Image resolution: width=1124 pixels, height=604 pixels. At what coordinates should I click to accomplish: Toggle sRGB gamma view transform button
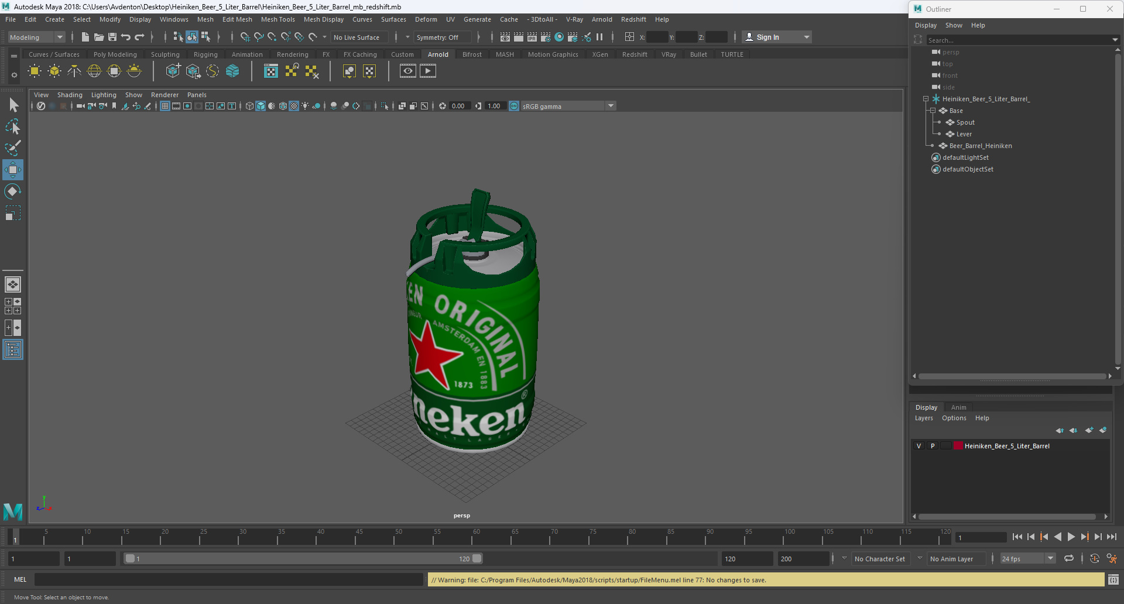pyautogui.click(x=514, y=106)
